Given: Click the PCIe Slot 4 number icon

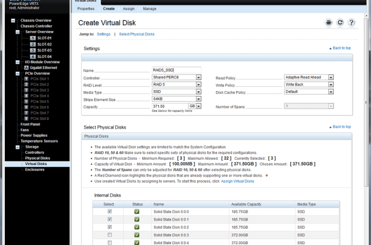Looking at the screenshot, I should tap(26, 96).
